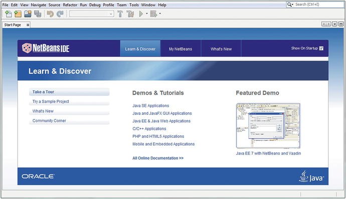Image resolution: width=346 pixels, height=199 pixels.
Task: Open the Profile menu
Action: (109, 5)
